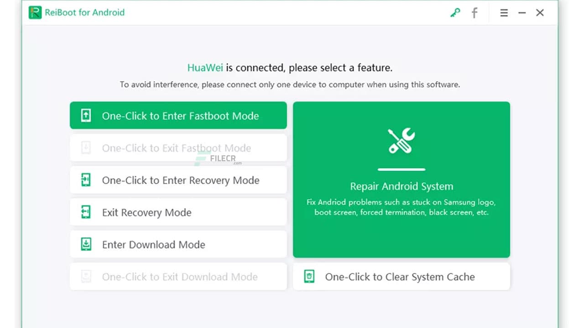Click the Clear System Cache trash phone icon
Viewport: 584px width, 328px height.
[x=310, y=277]
